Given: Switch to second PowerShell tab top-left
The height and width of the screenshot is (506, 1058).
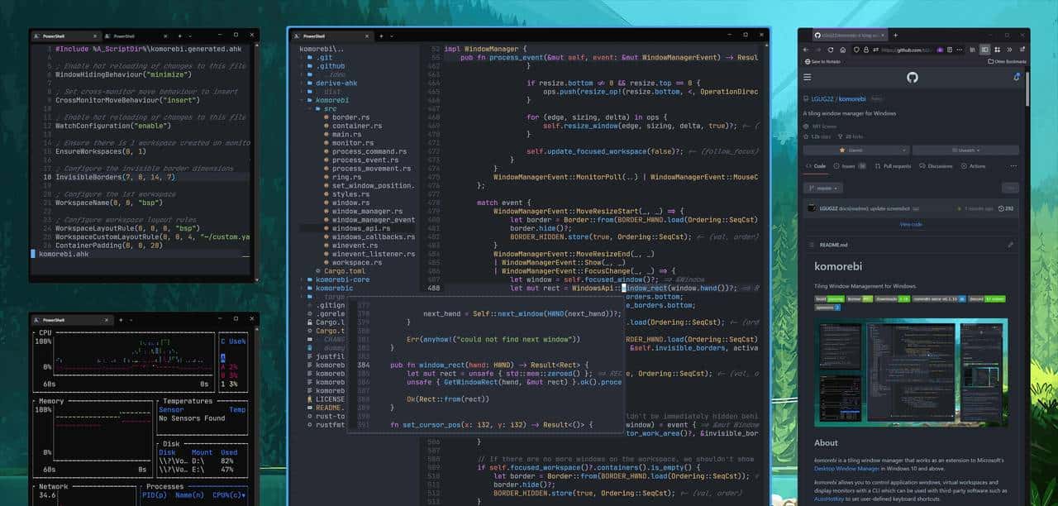Looking at the screenshot, I should (x=136, y=36).
